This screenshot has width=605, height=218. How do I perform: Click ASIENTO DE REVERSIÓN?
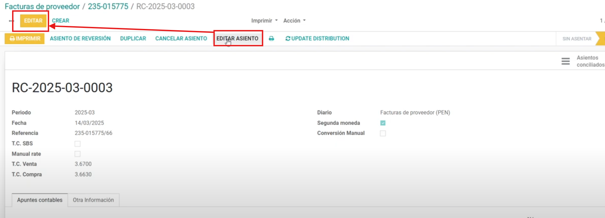[x=80, y=39]
